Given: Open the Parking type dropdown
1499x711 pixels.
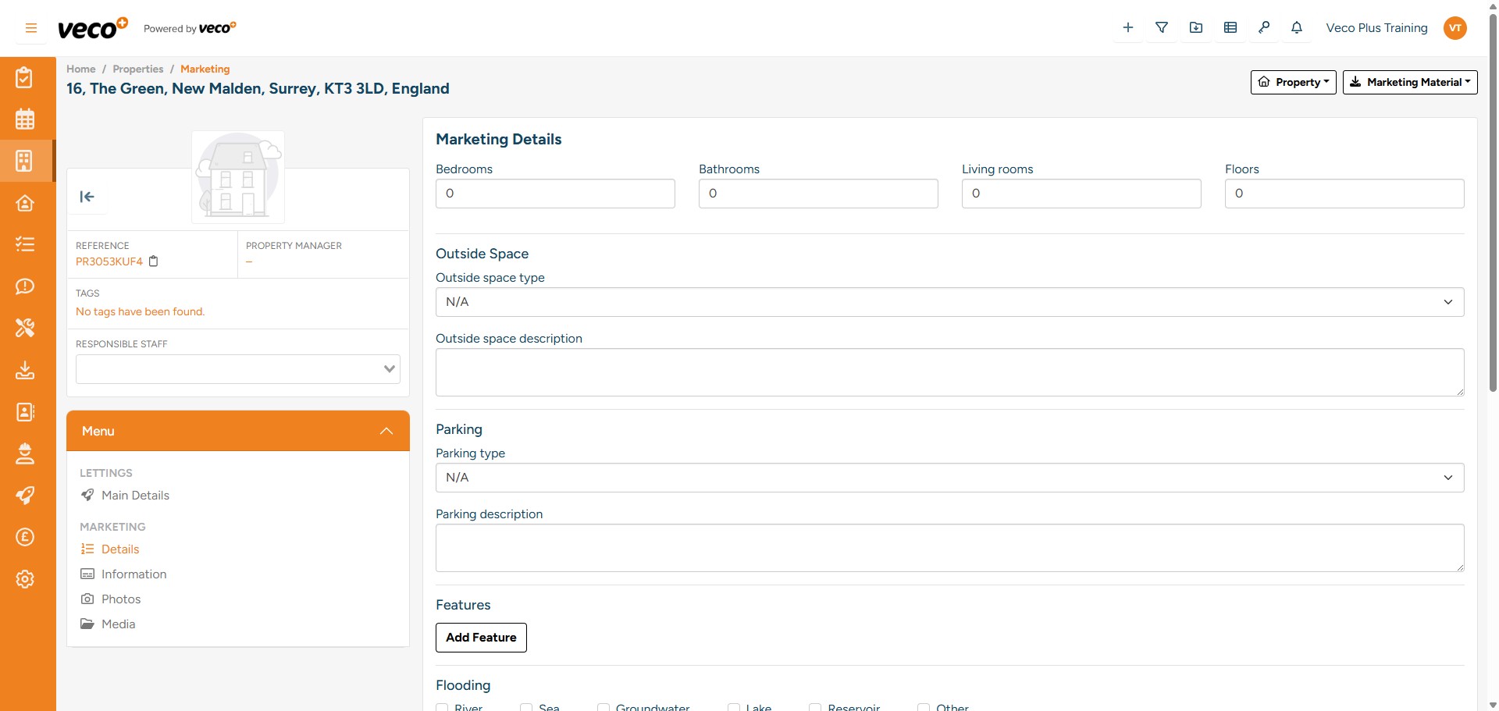Looking at the screenshot, I should tap(949, 478).
